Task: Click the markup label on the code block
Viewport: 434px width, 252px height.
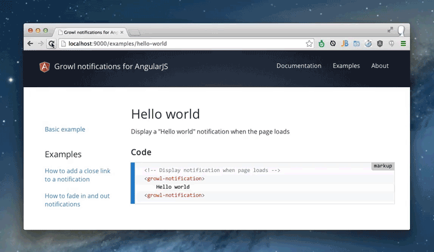Action: [x=383, y=166]
